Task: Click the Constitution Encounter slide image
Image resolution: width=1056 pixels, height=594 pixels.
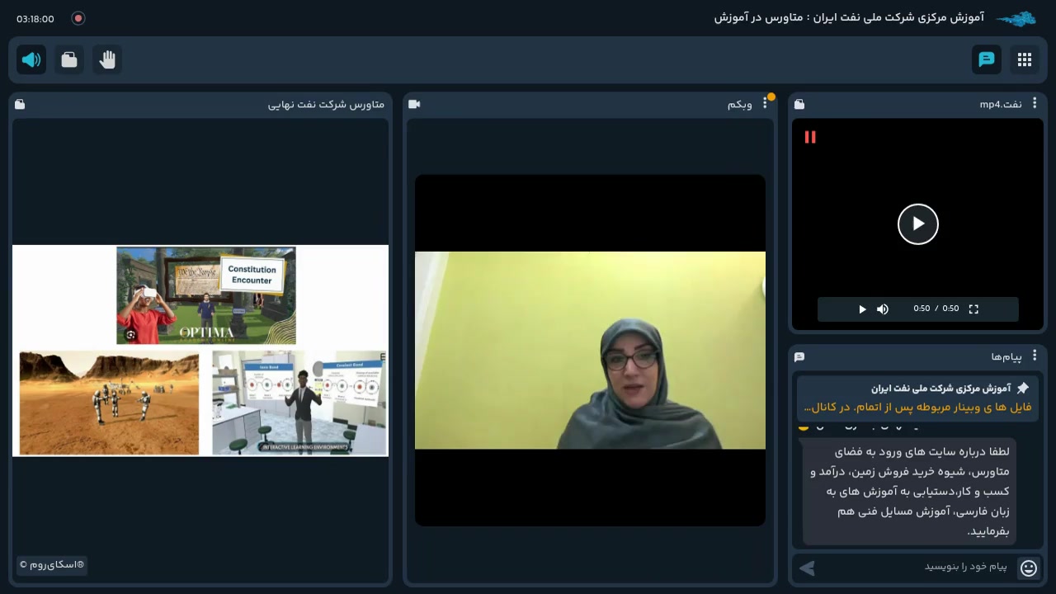Action: 206,295
